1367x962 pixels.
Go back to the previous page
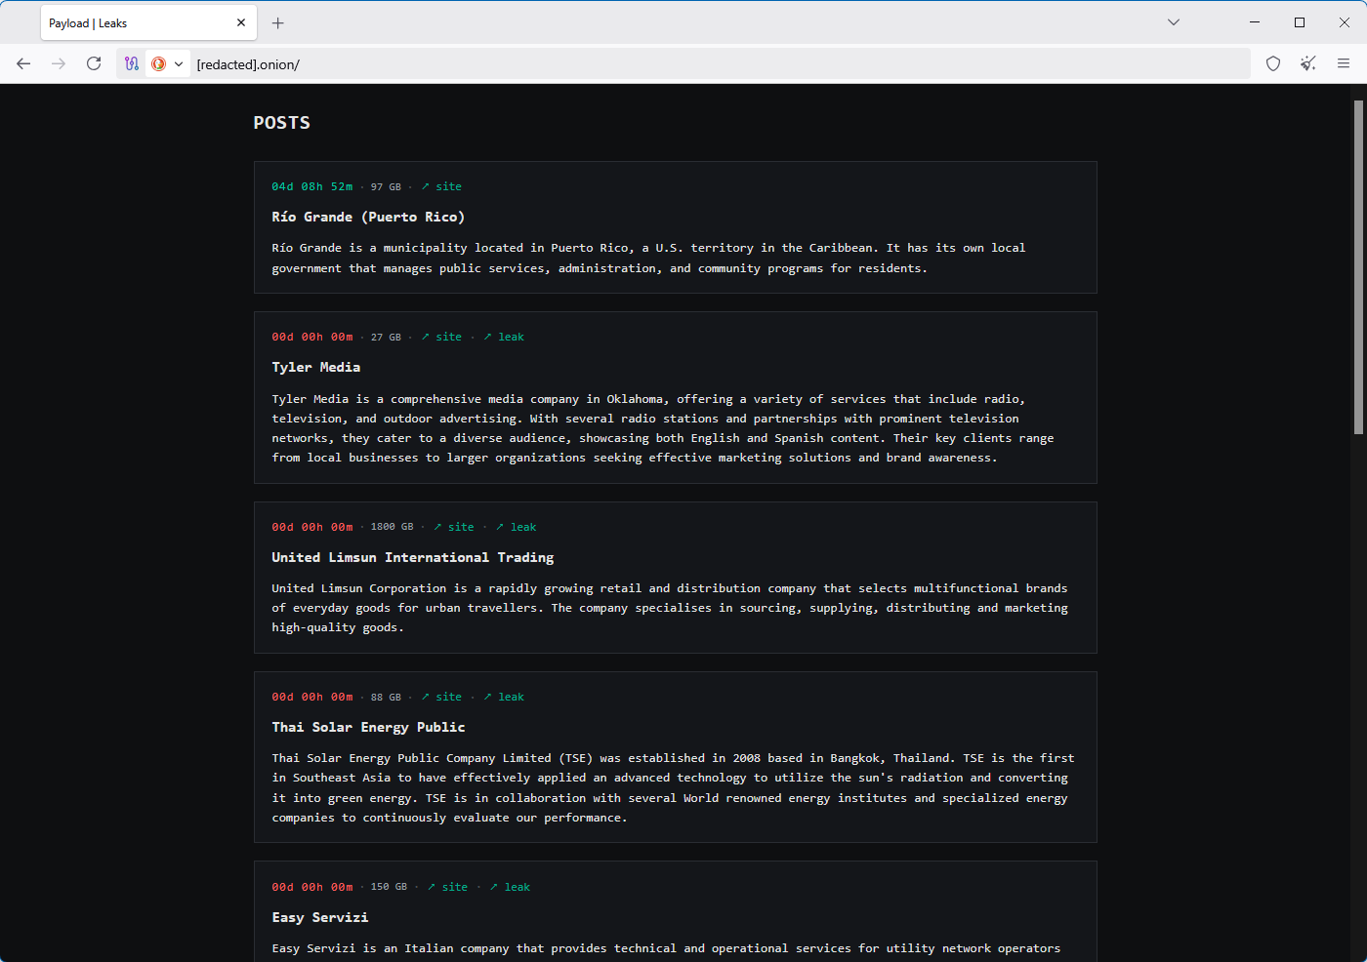[23, 64]
